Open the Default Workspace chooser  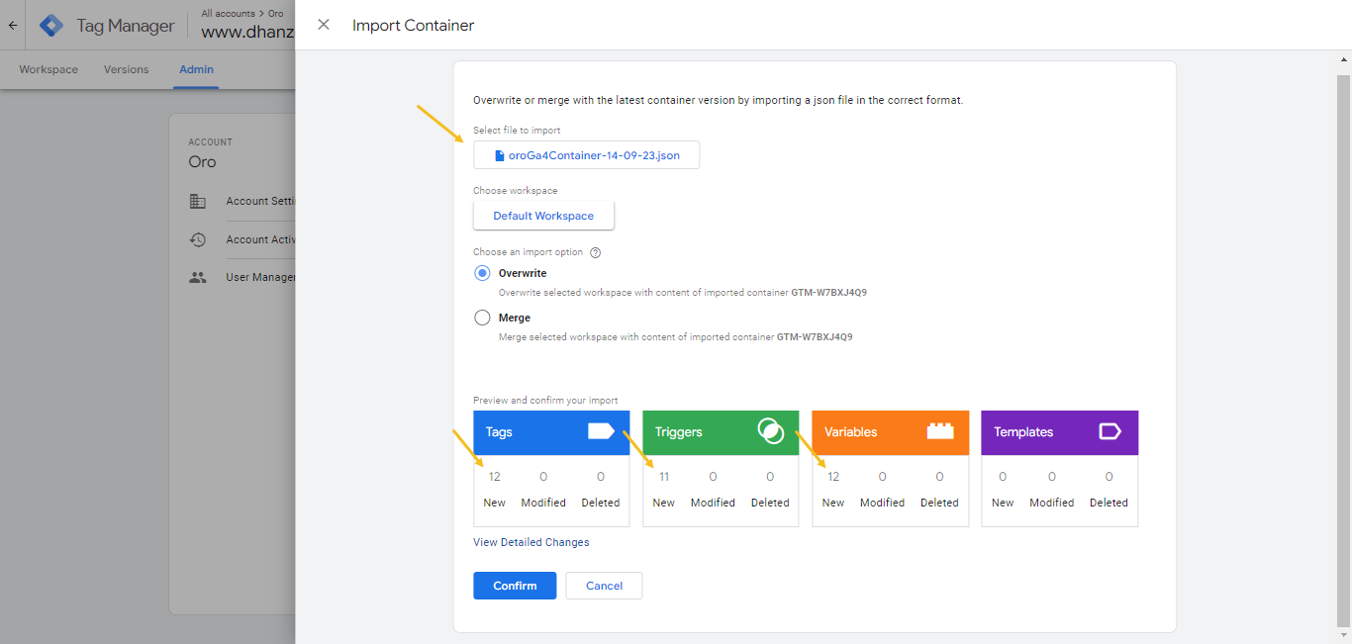click(x=543, y=216)
